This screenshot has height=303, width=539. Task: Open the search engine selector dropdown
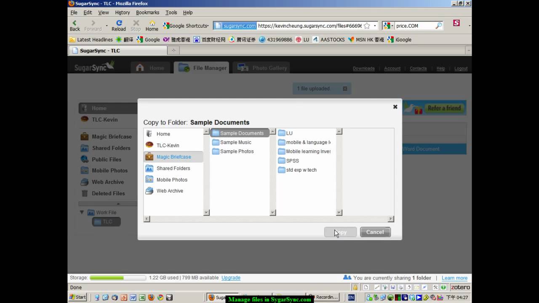point(388,26)
